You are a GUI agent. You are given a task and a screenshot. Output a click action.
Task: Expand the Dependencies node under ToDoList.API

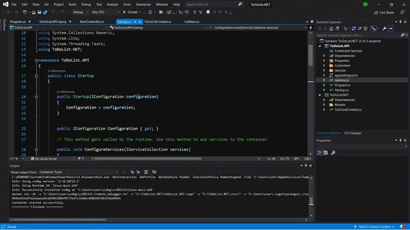coord(324,56)
